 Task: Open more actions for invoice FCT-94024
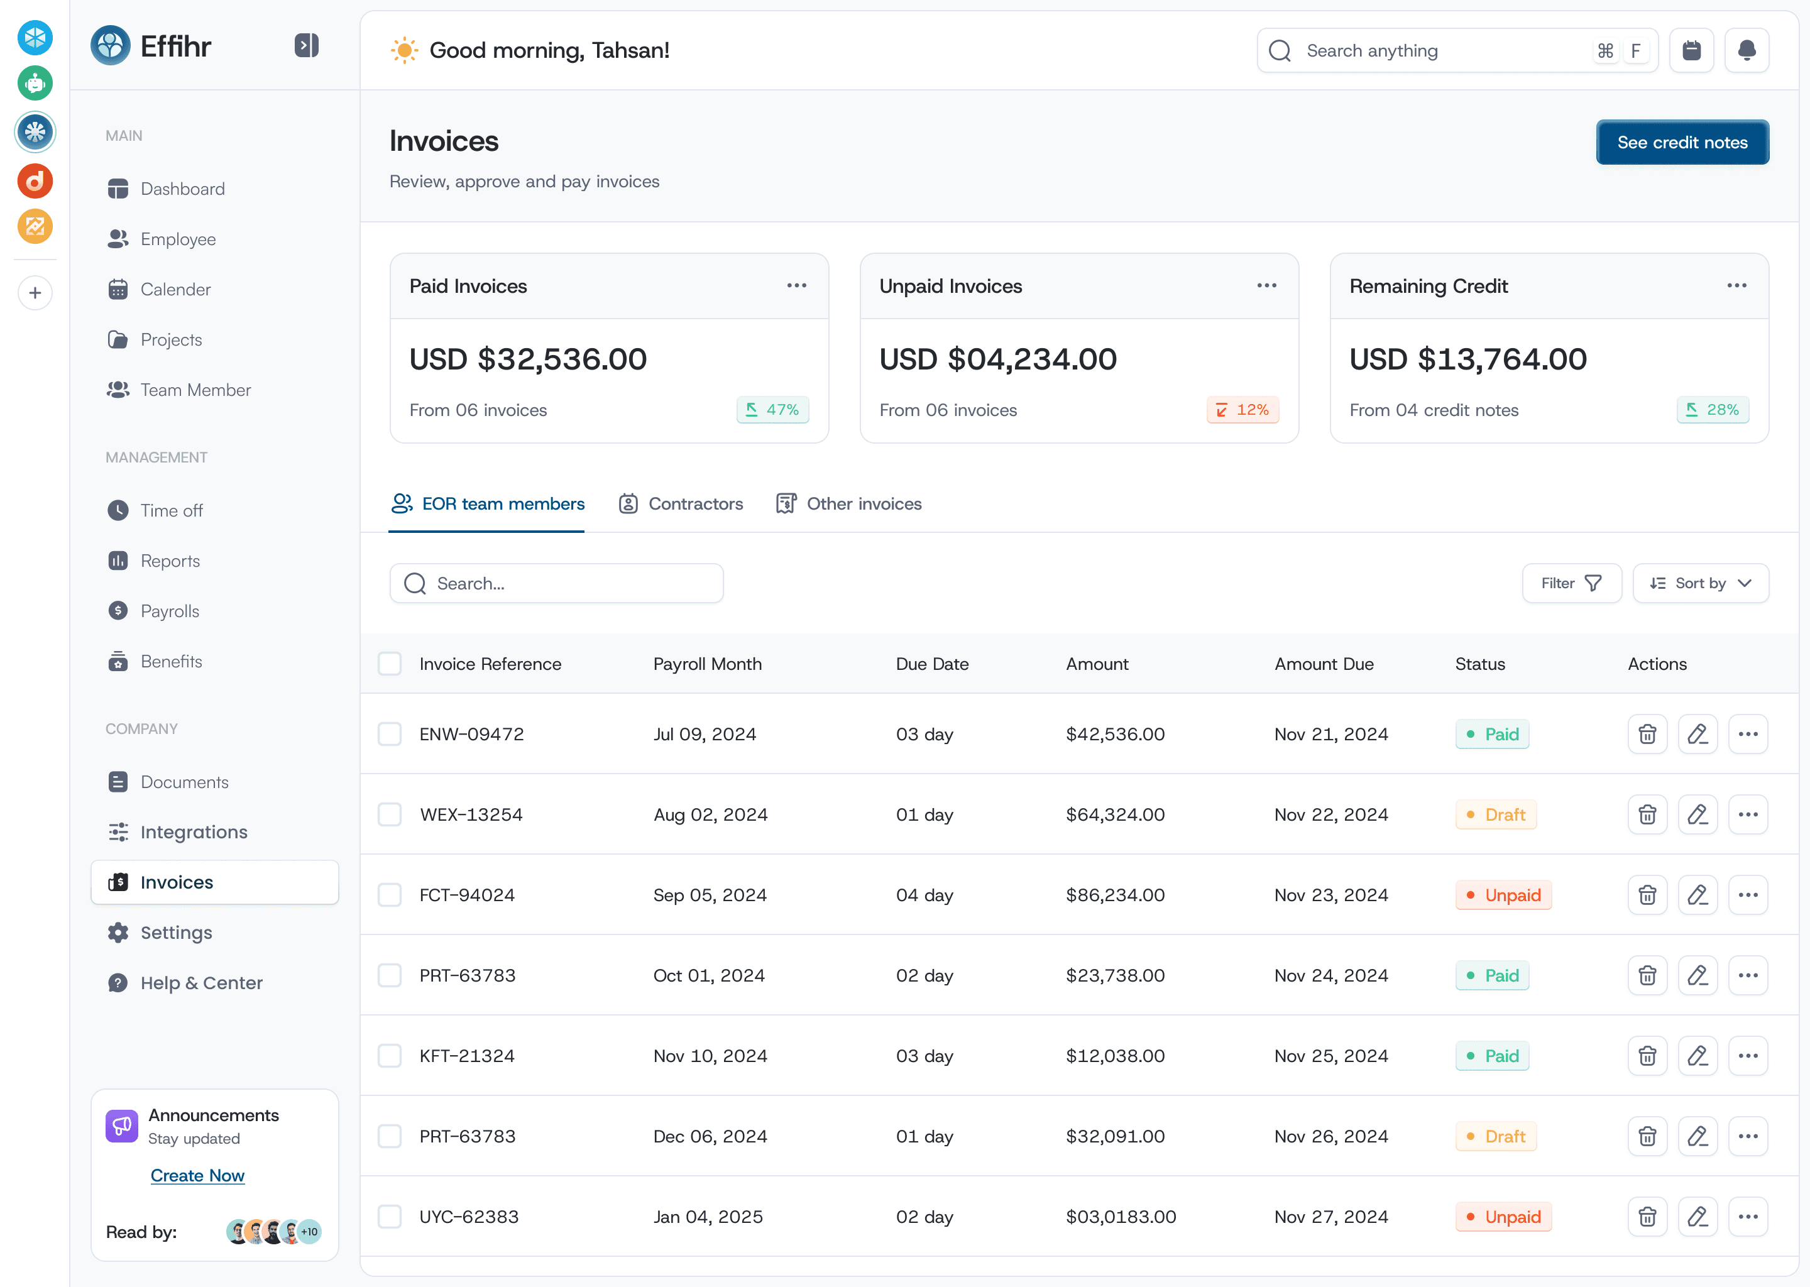click(1747, 895)
